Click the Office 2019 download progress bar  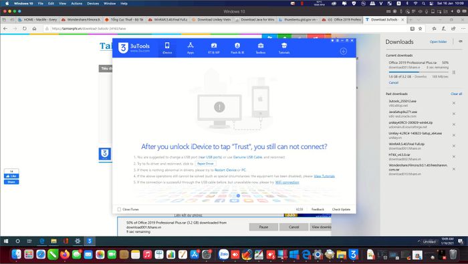pos(419,72)
